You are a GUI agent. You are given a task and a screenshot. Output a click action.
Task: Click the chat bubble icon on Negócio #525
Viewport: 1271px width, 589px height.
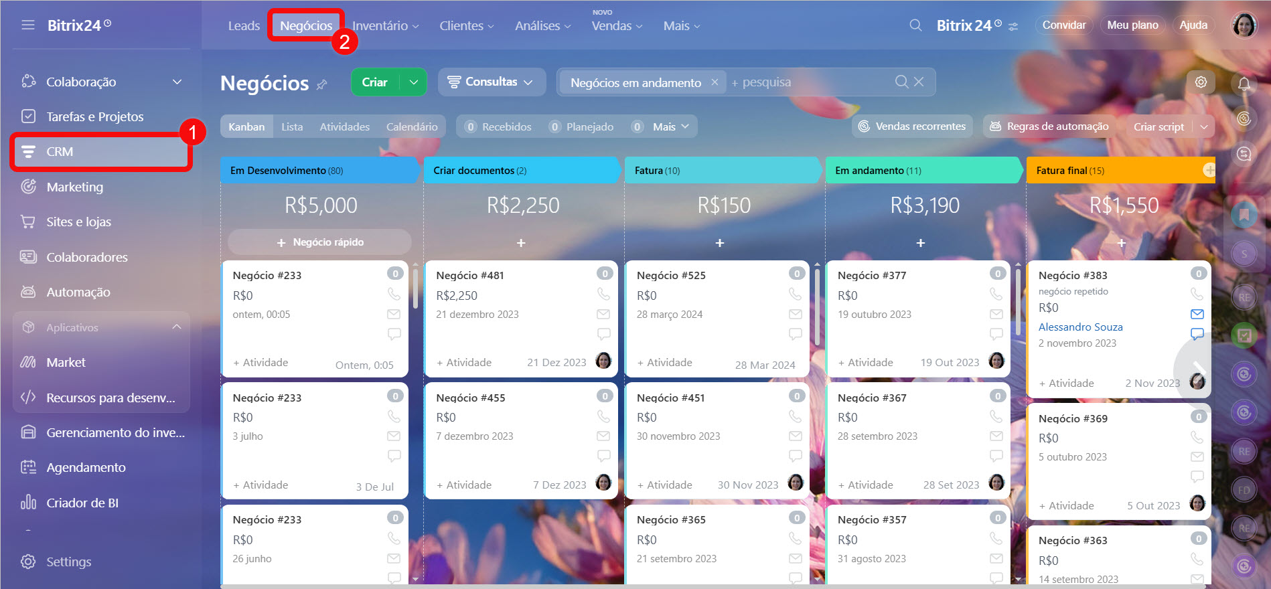click(x=796, y=333)
